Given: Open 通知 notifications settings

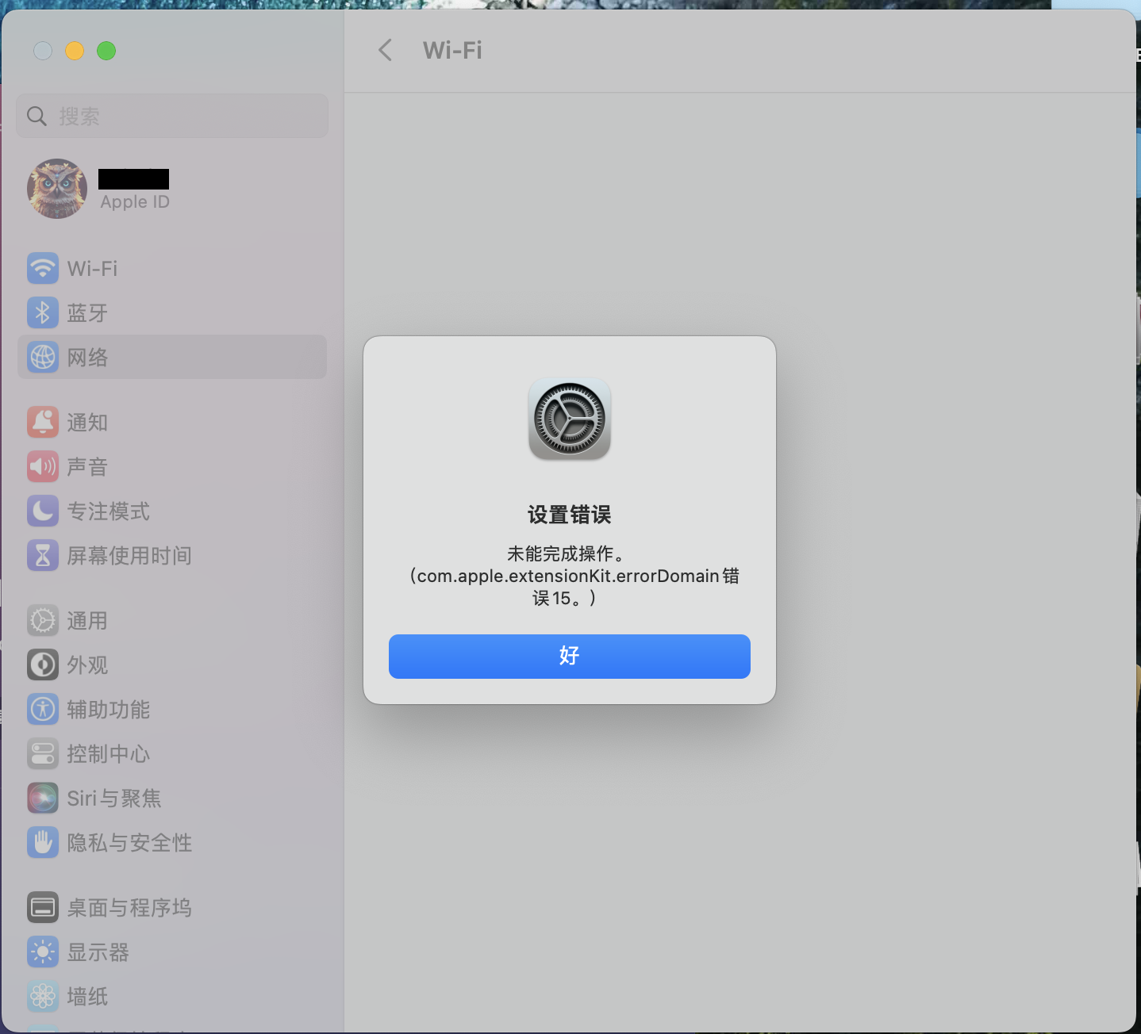Looking at the screenshot, I should click(x=172, y=422).
